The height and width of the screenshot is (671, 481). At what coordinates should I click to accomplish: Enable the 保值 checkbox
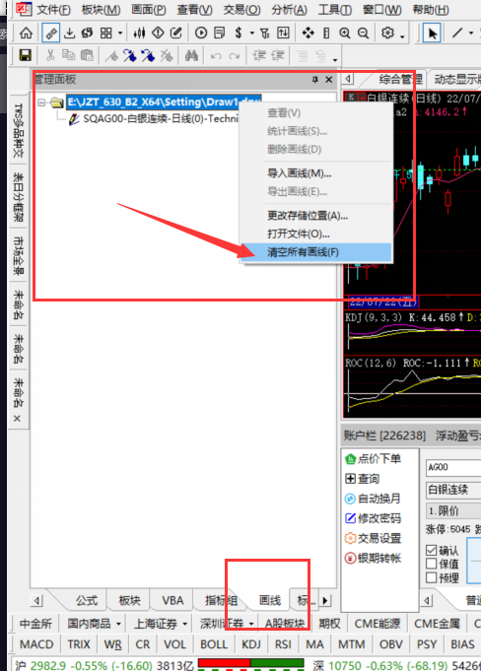tap(432, 564)
